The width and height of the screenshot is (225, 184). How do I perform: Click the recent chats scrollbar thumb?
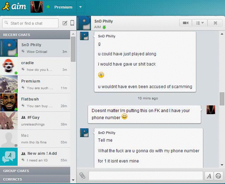73,49
